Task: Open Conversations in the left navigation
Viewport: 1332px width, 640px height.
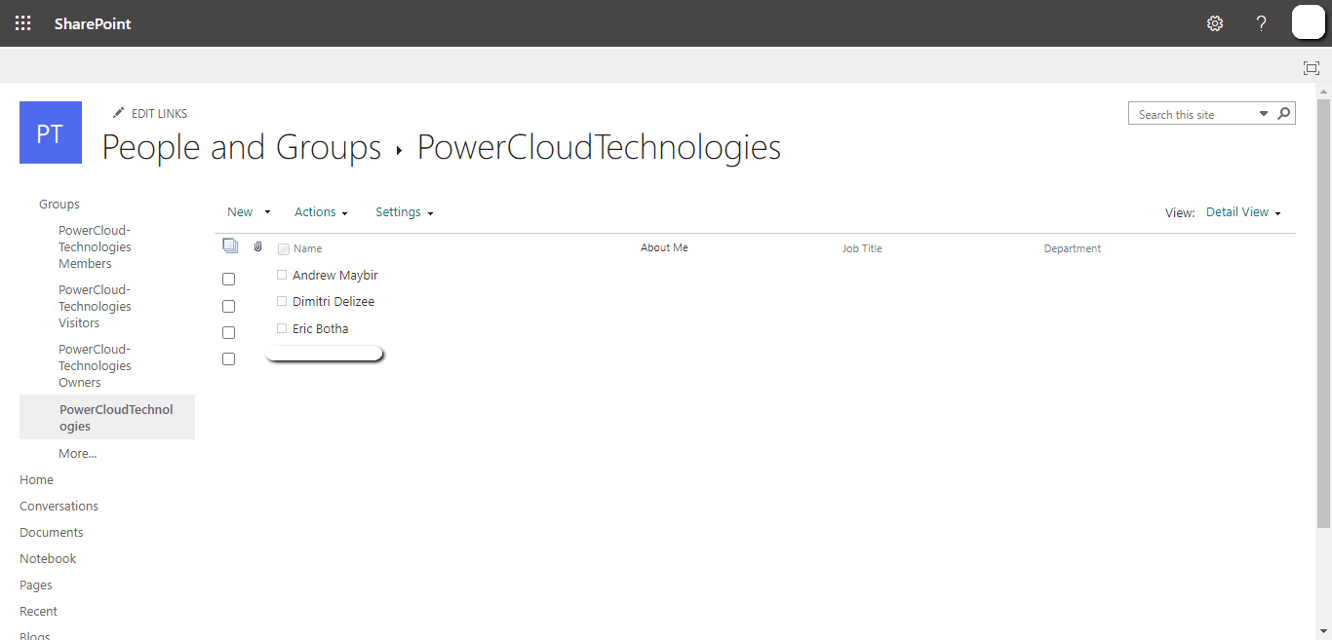Action: (x=59, y=507)
